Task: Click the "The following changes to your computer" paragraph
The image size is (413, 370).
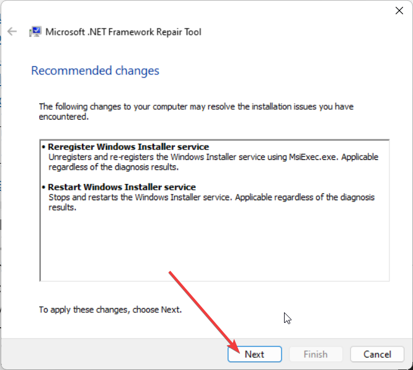Action: point(196,107)
